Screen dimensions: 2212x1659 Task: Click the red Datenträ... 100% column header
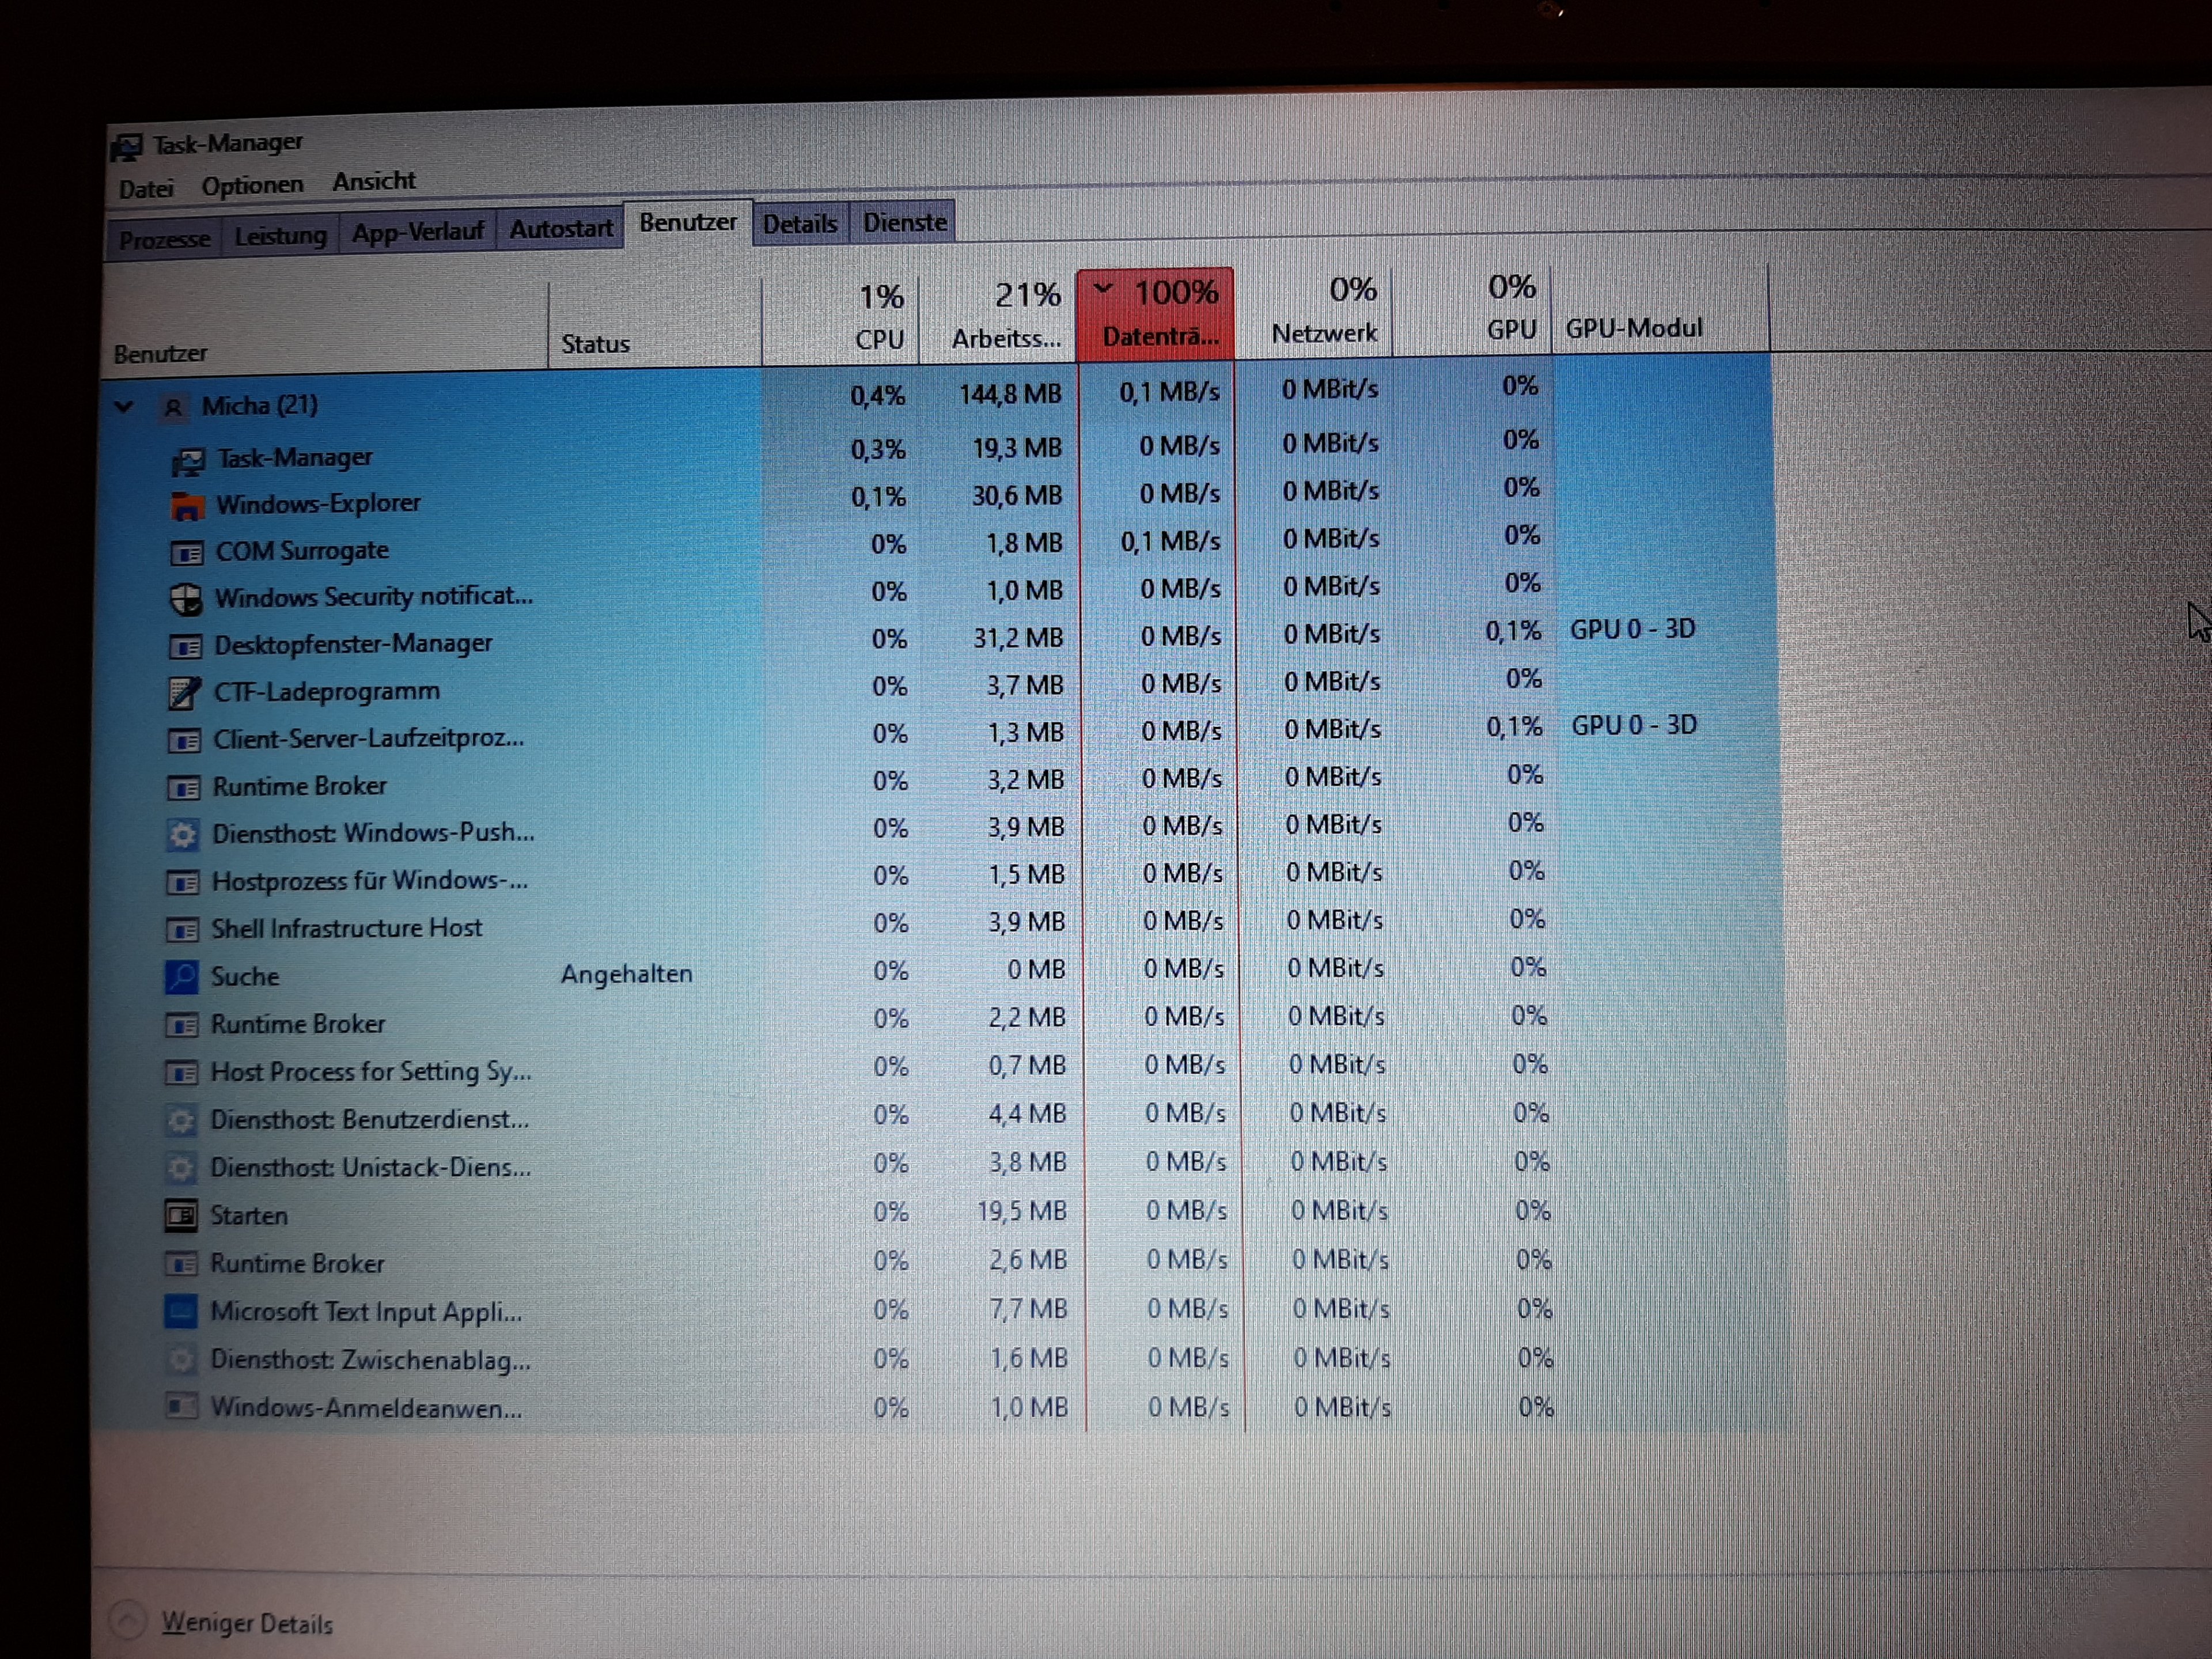[x=1156, y=313]
